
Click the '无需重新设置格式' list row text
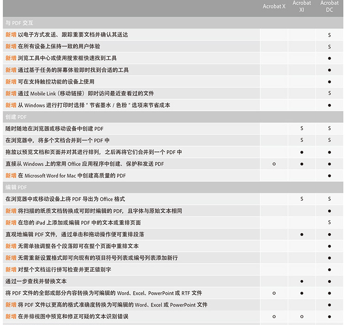pos(98,258)
